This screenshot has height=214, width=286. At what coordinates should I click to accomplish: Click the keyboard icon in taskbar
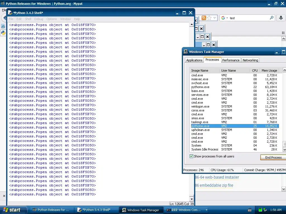point(250,210)
